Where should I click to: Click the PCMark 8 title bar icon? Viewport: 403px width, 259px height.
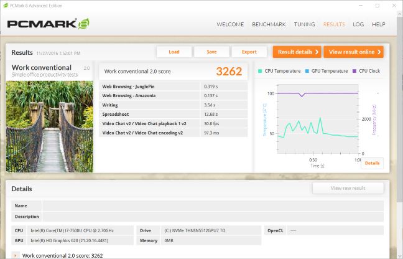click(6, 5)
